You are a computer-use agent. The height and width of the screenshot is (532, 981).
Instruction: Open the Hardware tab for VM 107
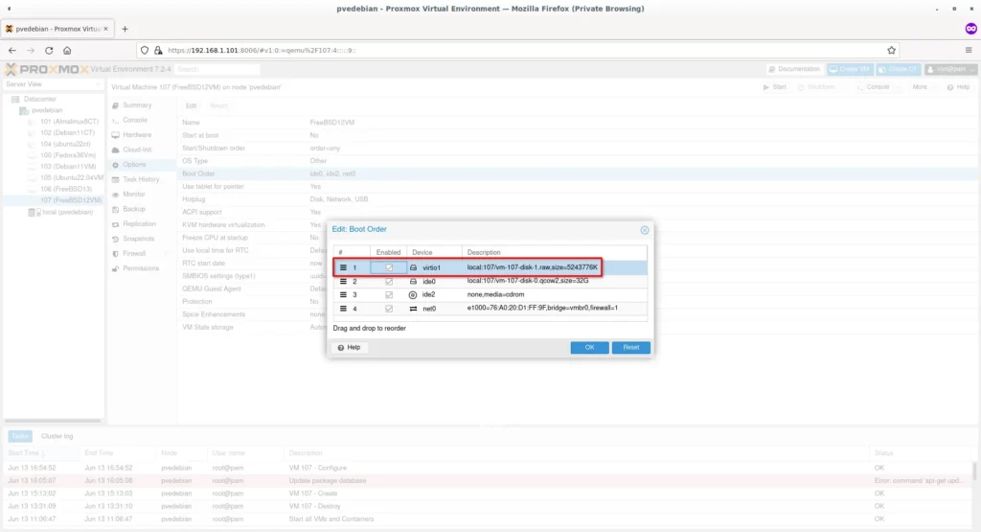coord(137,135)
